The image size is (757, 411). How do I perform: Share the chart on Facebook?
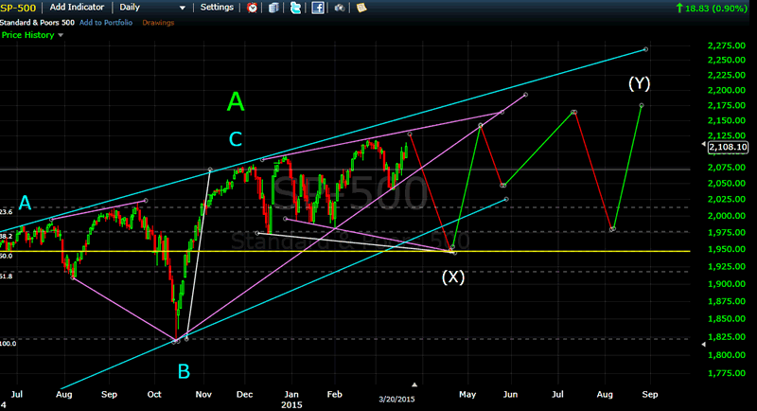coord(318,8)
